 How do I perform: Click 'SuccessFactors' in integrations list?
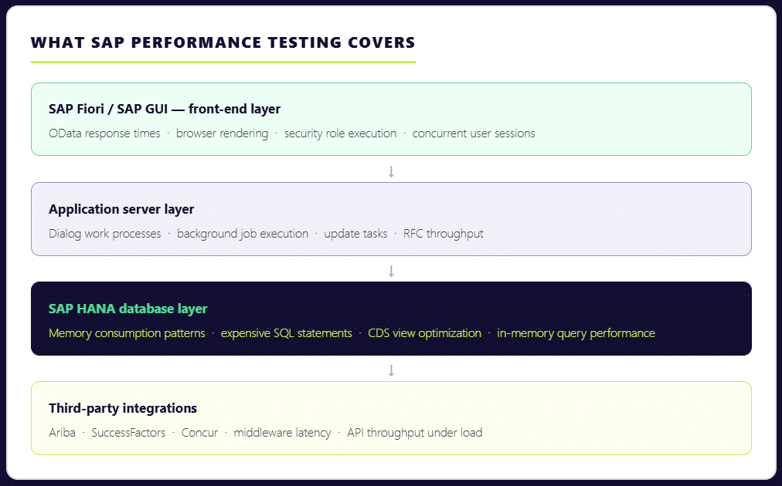pos(128,433)
